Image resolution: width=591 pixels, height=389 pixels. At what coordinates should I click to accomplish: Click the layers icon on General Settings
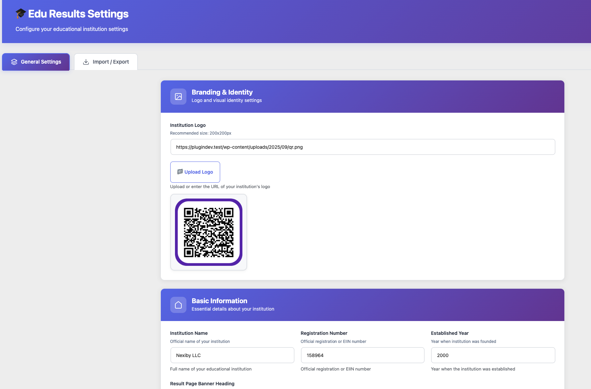pyautogui.click(x=14, y=62)
